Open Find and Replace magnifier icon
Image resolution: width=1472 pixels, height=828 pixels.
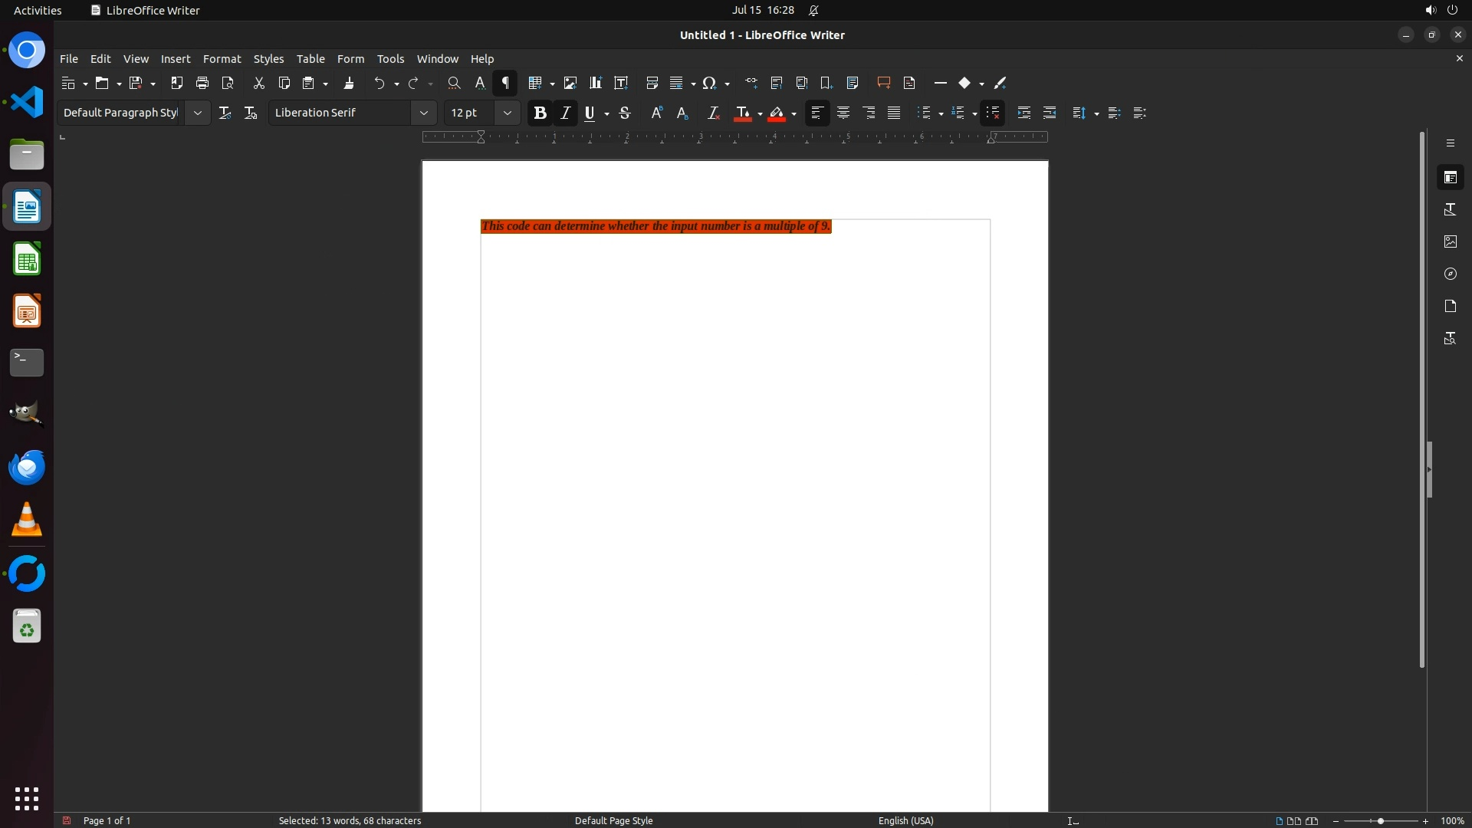454,83
